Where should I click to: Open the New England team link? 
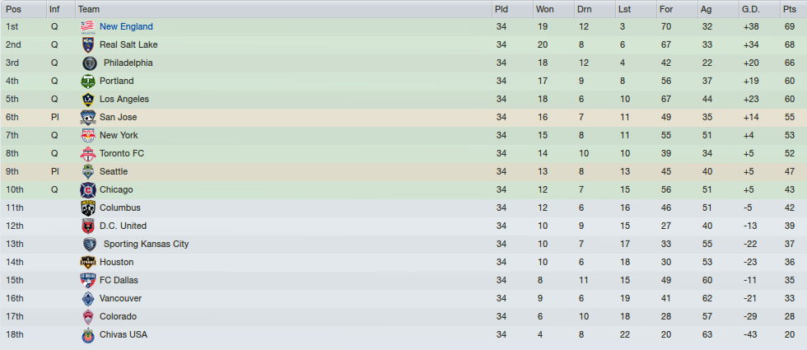coord(126,26)
